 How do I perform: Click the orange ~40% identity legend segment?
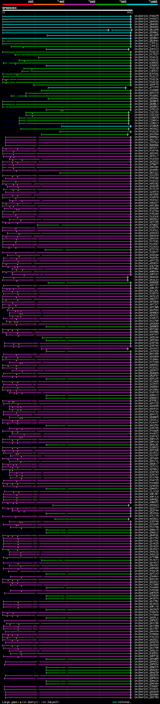[49, 4]
